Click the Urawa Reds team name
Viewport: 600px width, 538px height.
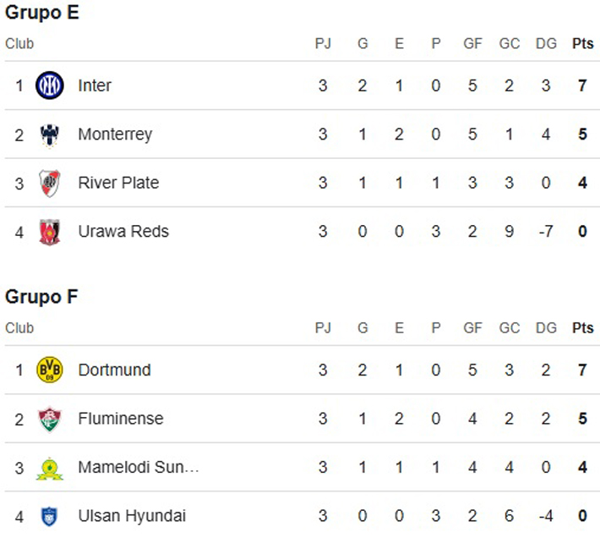(x=123, y=231)
